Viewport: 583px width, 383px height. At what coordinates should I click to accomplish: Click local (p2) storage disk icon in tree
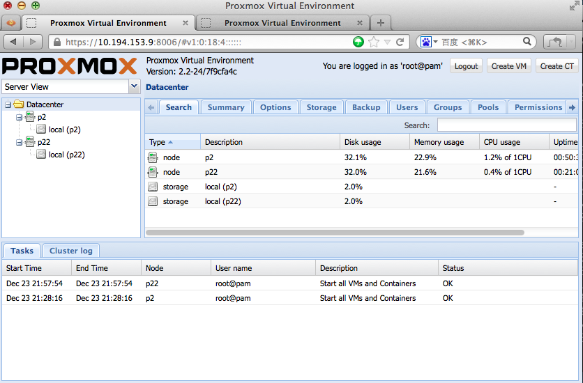click(41, 129)
